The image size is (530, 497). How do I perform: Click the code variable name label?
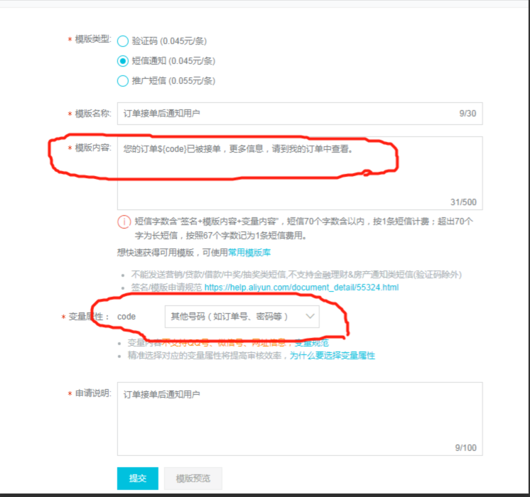126,316
